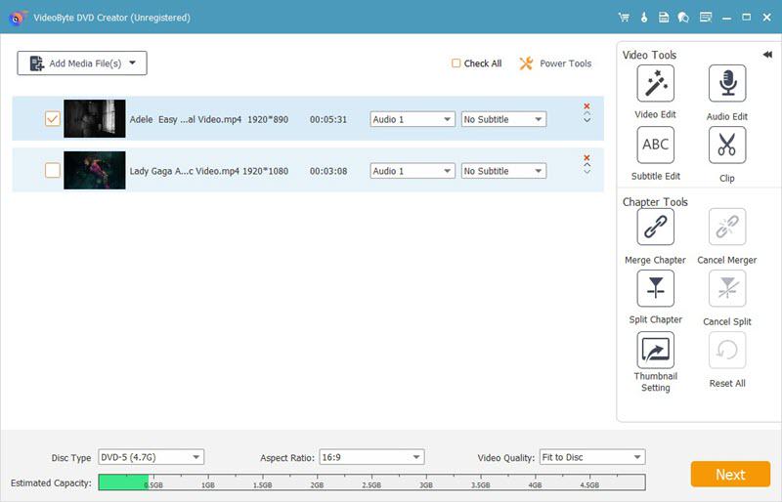The height and width of the screenshot is (502, 782).
Task: Click the Reset All icon
Action: 727,350
